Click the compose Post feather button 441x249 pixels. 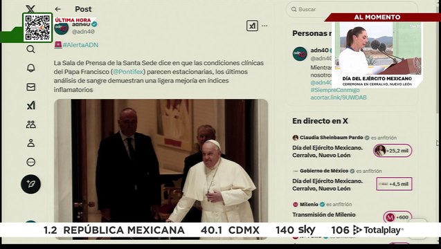(x=30, y=184)
